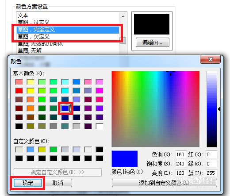This screenshot has width=230, height=196.
Task: Click the 色调 hue input field
Action: [x=181, y=154]
